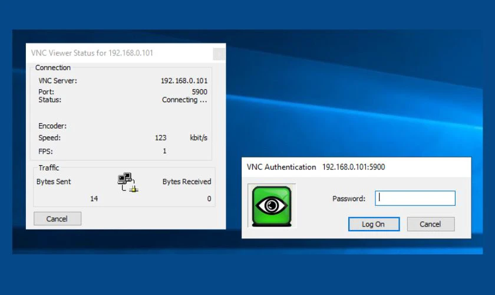Click the FPS value
The height and width of the screenshot is (295, 495).
164,151
